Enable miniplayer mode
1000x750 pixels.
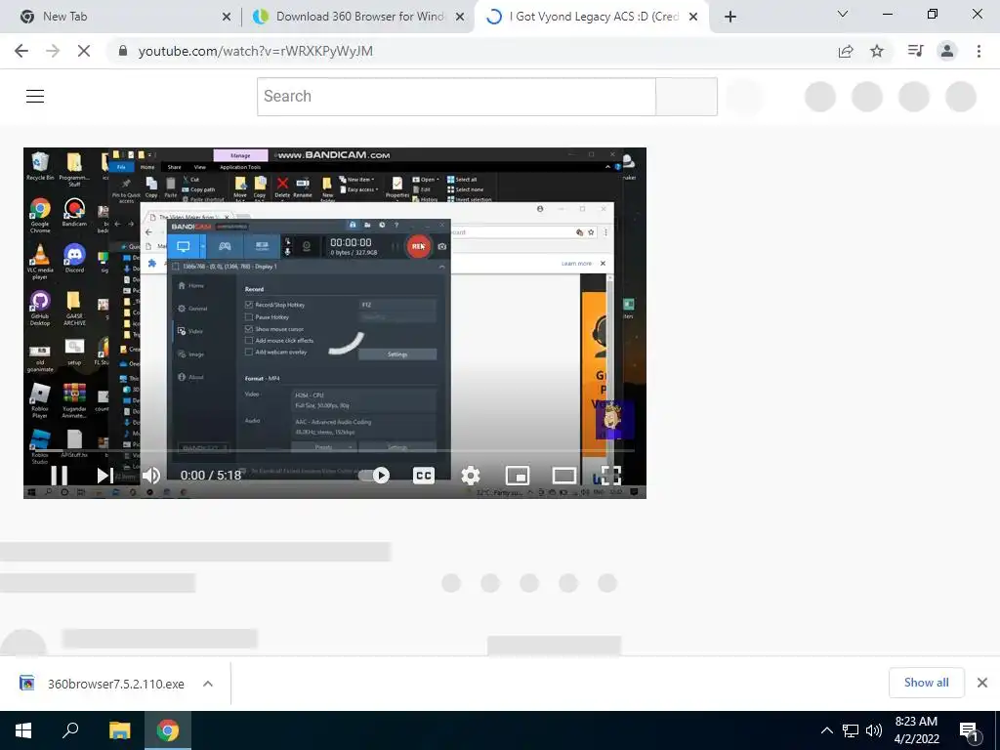(x=518, y=476)
